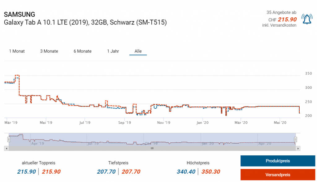Click the price peak near Mar '19

17,75
